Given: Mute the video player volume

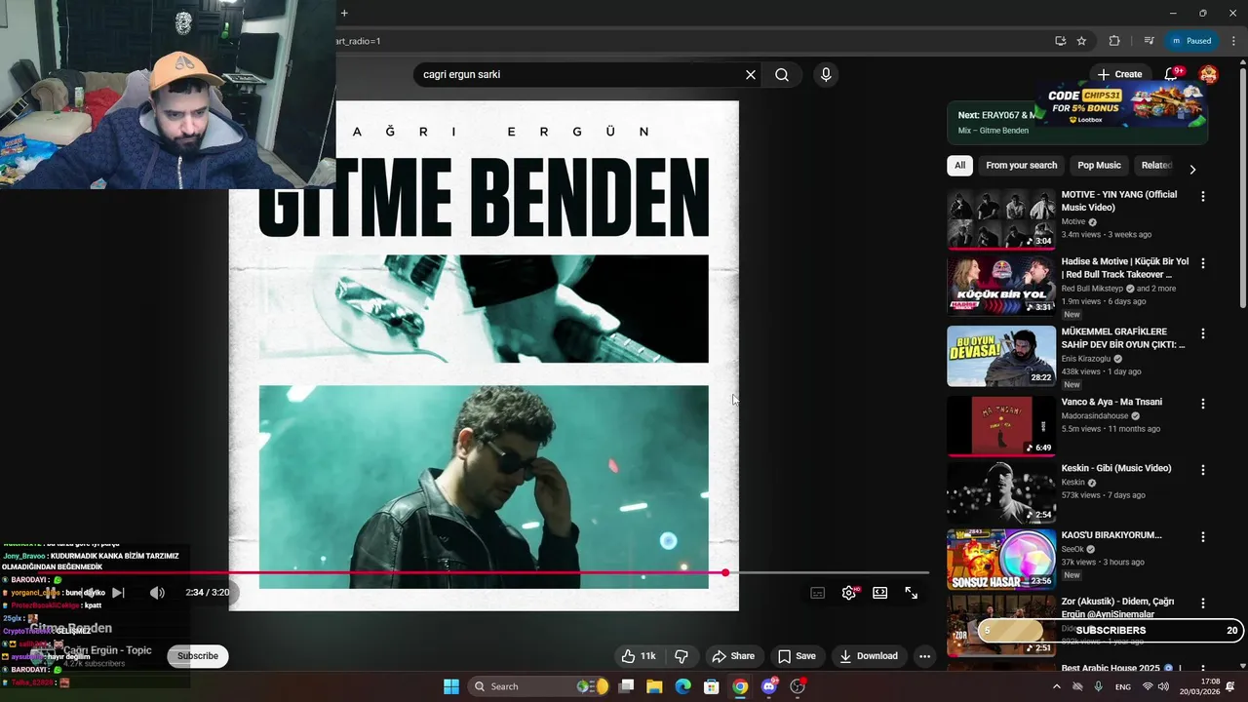Looking at the screenshot, I should pyautogui.click(x=157, y=593).
